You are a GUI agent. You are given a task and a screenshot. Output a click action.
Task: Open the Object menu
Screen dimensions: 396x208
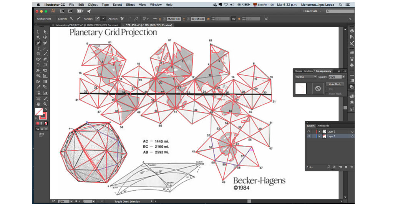tap(93, 5)
